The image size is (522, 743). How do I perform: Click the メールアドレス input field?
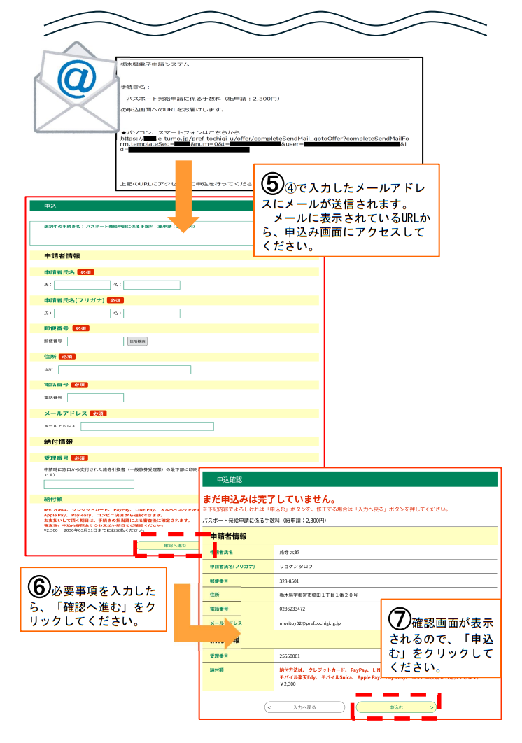tap(147, 426)
